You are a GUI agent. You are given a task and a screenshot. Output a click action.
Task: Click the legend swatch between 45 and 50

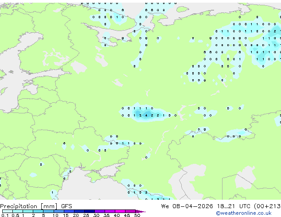click(130, 211)
